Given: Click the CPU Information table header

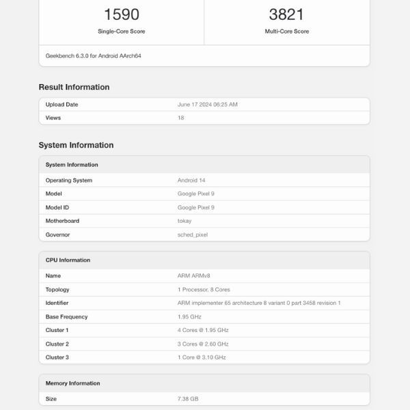Looking at the screenshot, I should tap(68, 260).
